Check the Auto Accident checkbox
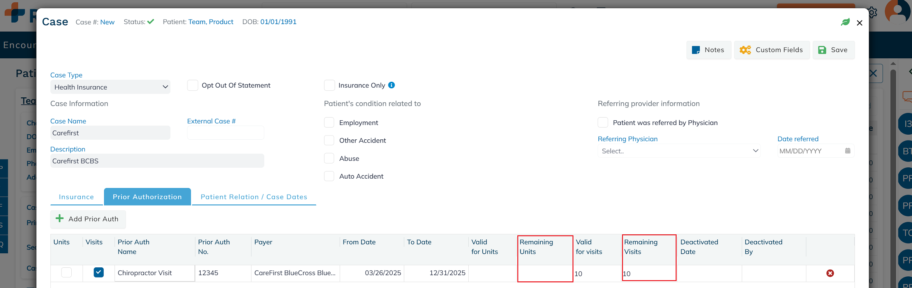 (x=329, y=176)
